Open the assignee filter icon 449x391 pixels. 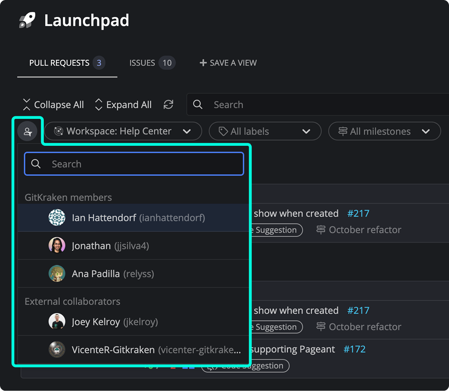28,131
